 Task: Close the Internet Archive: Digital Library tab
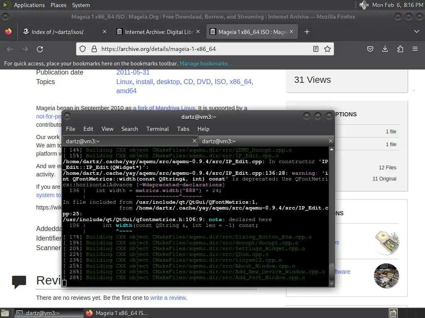pos(198,31)
